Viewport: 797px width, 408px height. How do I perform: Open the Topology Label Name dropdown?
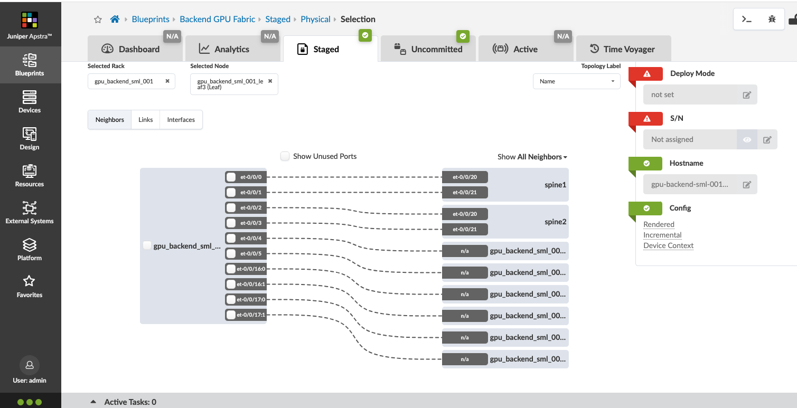(x=577, y=81)
